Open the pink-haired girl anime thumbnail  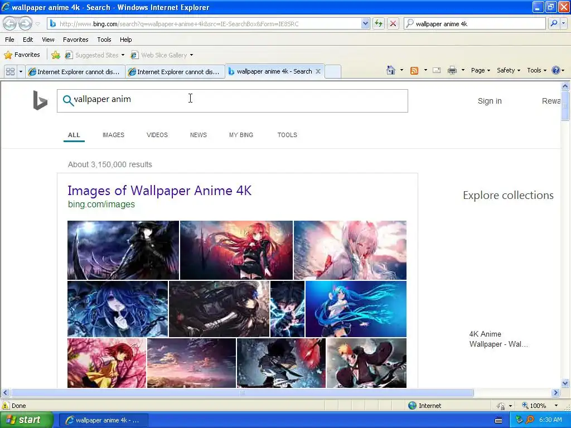click(350, 250)
